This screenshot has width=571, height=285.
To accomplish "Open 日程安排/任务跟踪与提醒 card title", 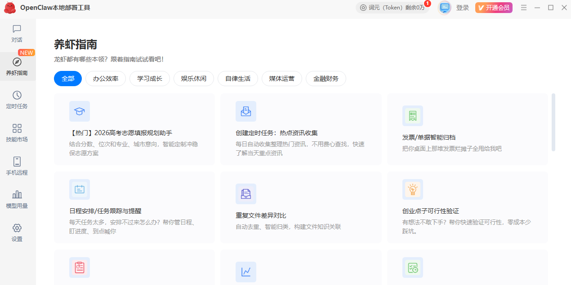I will click(106, 211).
